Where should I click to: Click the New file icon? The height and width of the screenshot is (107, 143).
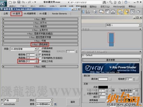(10, 2)
